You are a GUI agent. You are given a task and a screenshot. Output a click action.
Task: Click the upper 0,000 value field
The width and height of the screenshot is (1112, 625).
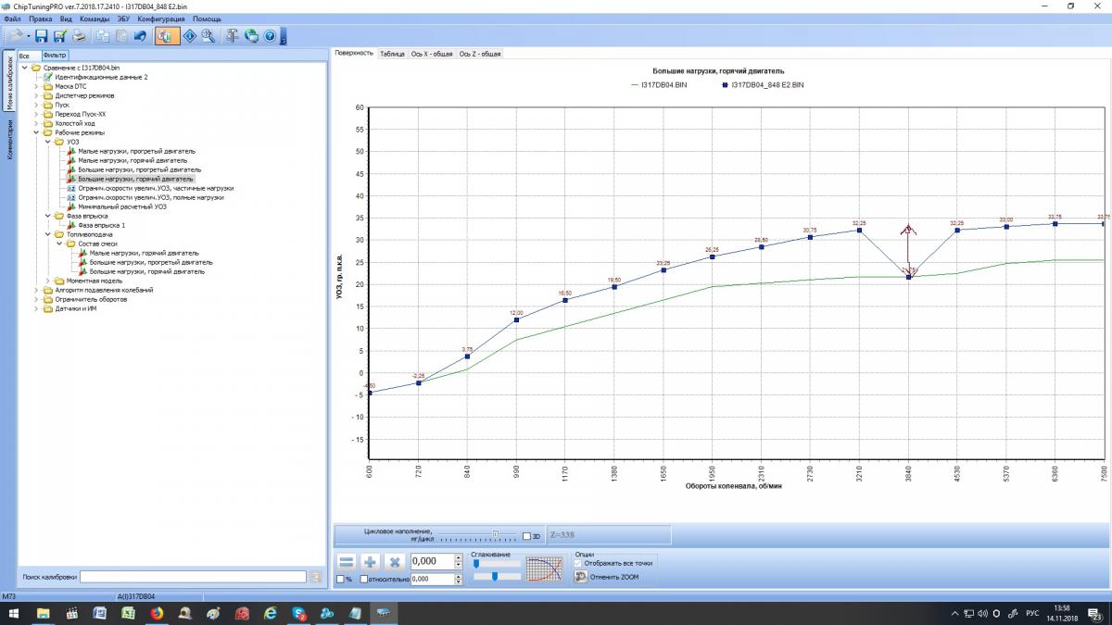(x=432, y=561)
